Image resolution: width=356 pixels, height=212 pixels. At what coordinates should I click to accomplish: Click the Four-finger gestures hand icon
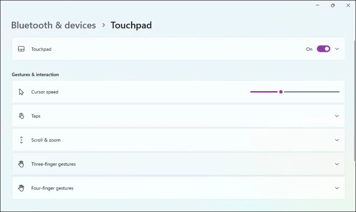coord(21,188)
